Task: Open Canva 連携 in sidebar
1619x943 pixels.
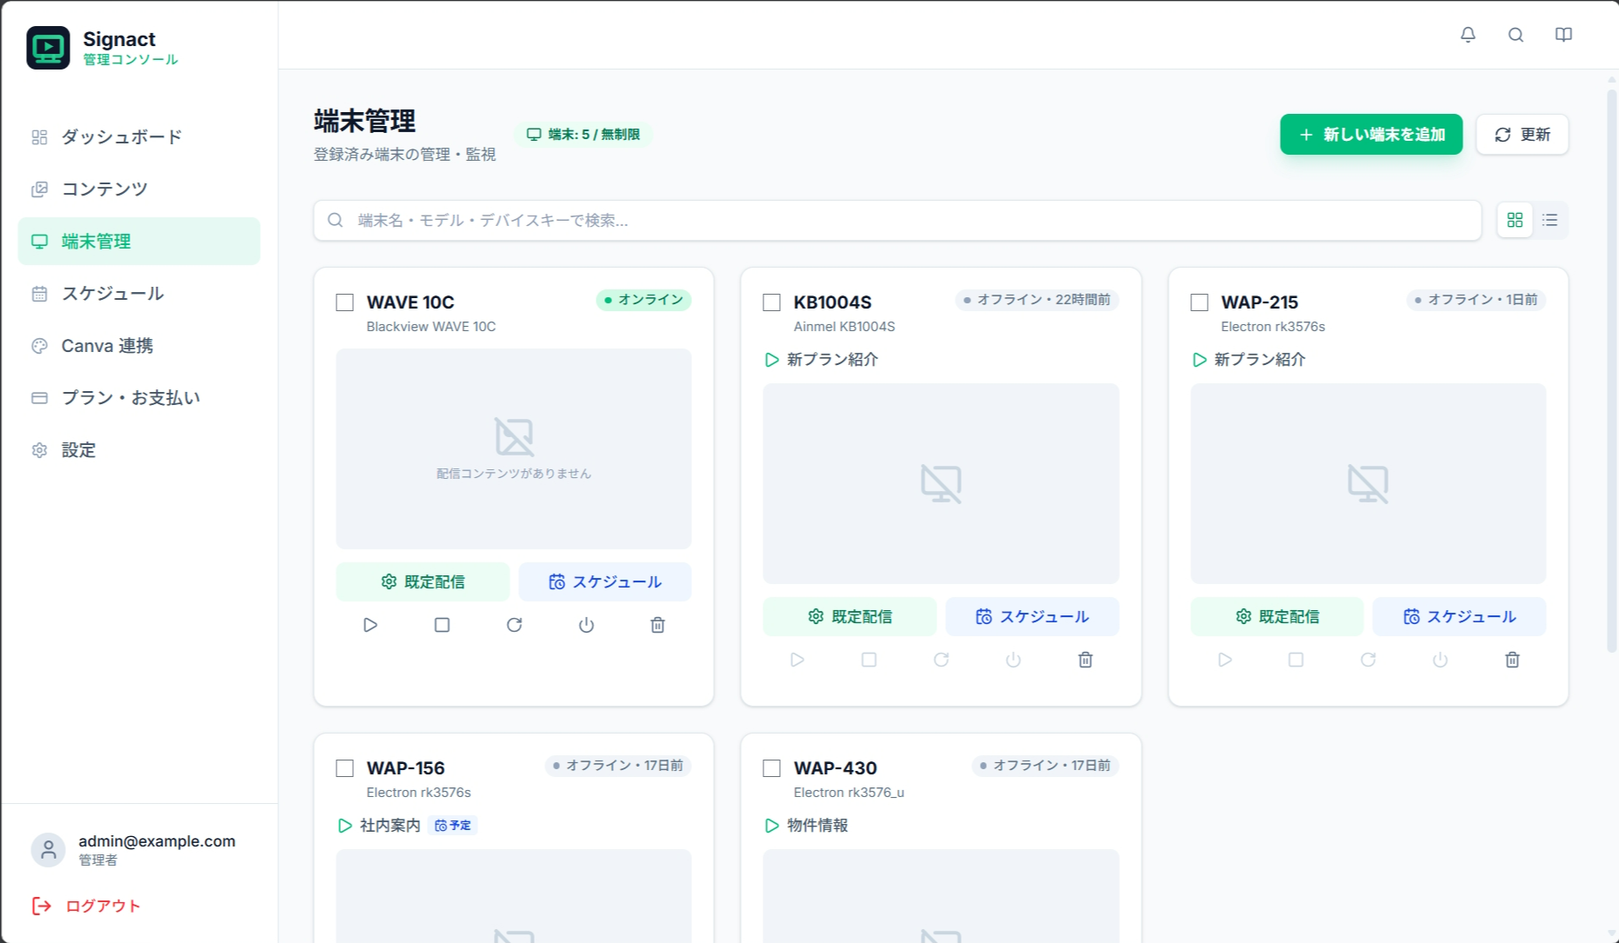Action: [139, 346]
